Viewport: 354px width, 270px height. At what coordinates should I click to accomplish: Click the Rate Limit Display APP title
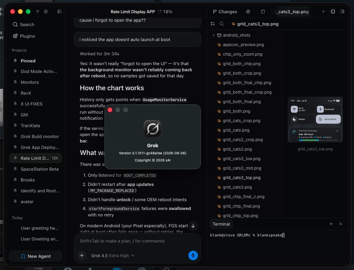point(133,12)
